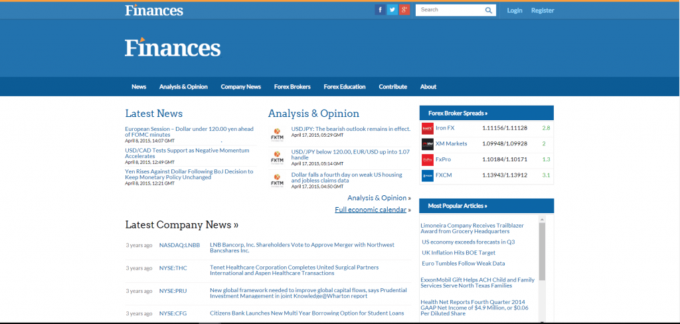Open the NASDAQ:LNBB ticker link
The width and height of the screenshot is (680, 324).
click(x=179, y=245)
